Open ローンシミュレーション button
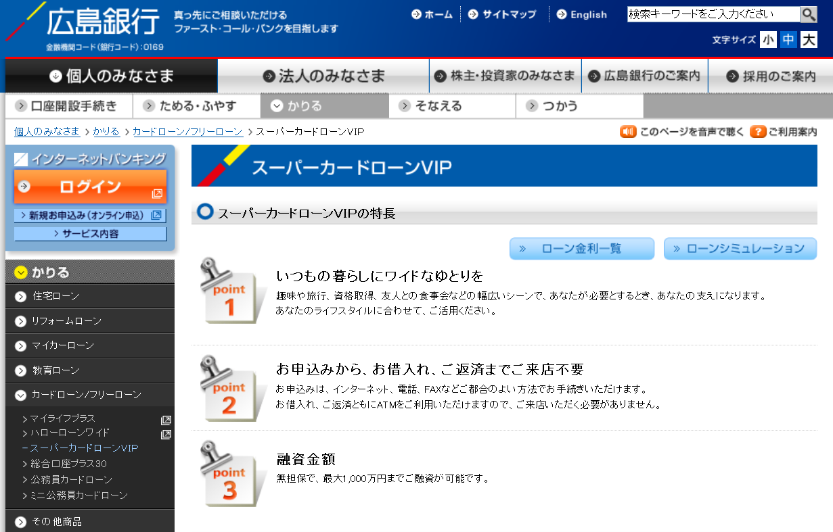The image size is (833, 532). pyautogui.click(x=740, y=249)
